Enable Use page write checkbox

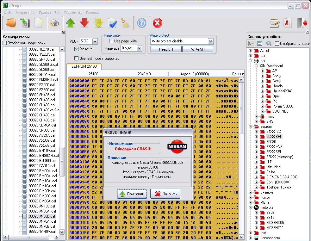click(111, 41)
